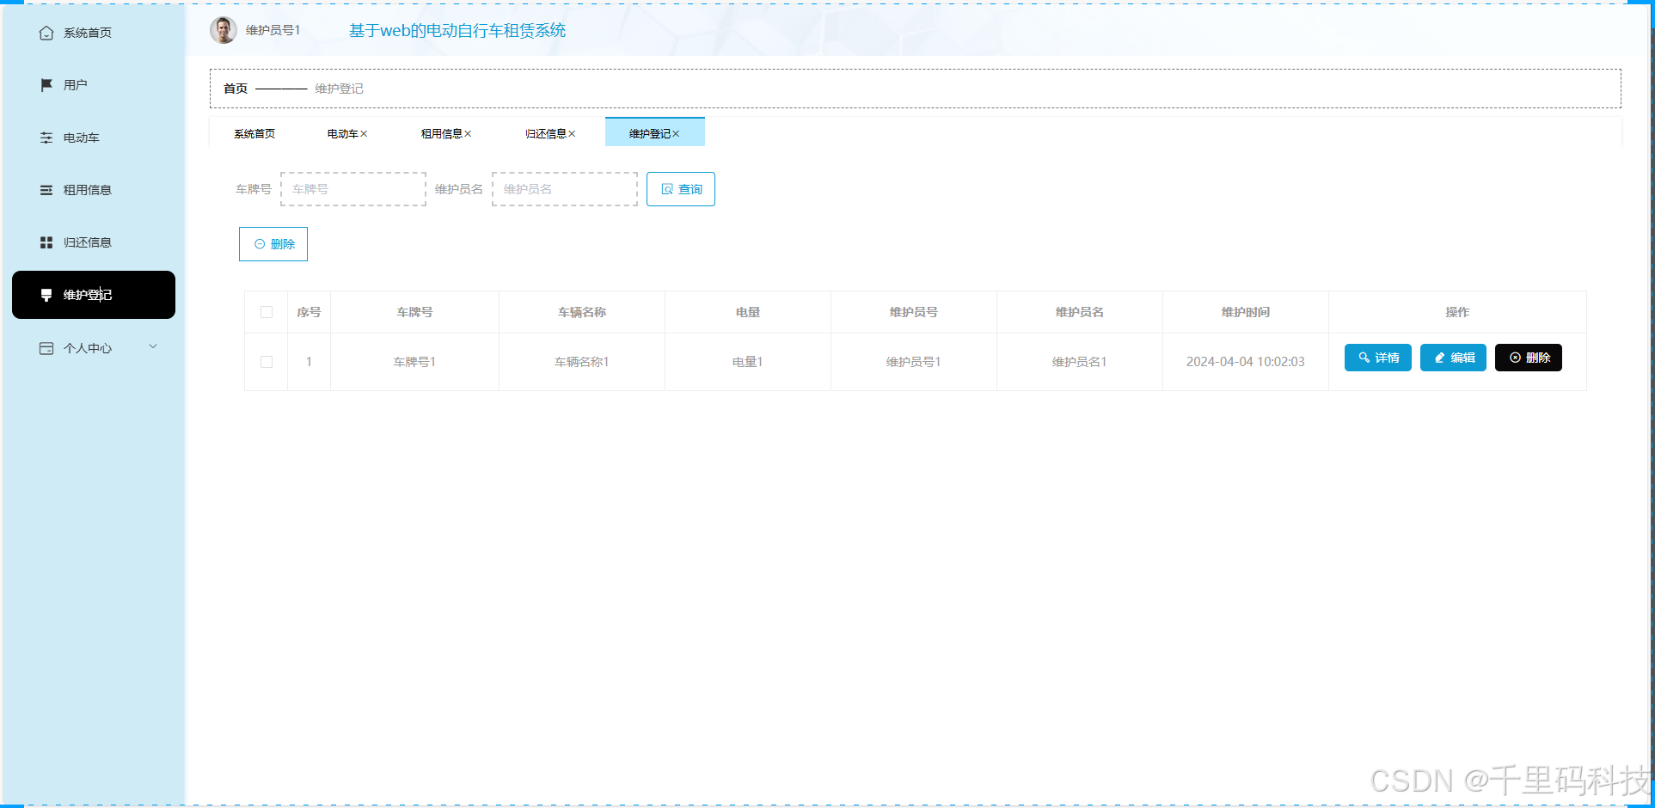Click the search icon in 查询 button

(x=667, y=189)
